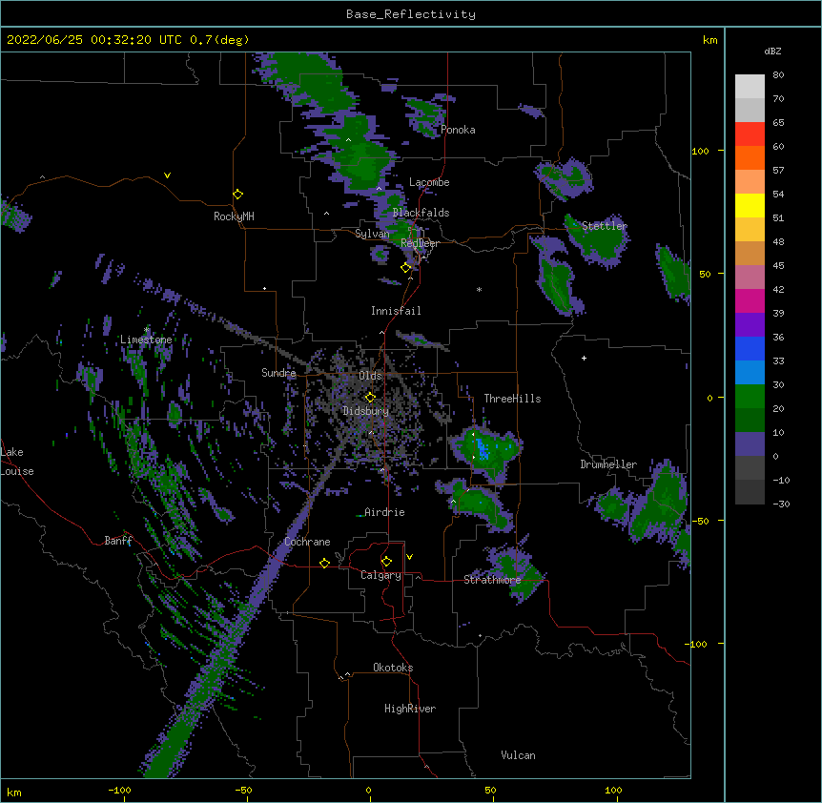This screenshot has height=803, width=822.
Task: Select the Calgary city label
Action: tap(380, 575)
